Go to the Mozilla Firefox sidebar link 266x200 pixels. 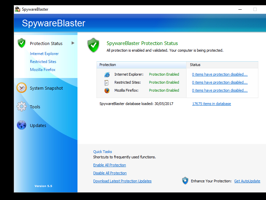pos(43,70)
